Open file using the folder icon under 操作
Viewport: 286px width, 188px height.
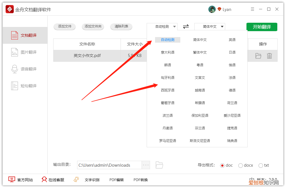(x=258, y=56)
